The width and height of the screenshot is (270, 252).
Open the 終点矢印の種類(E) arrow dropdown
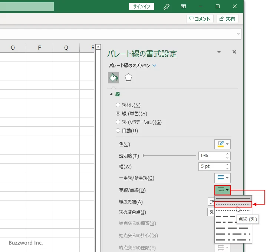[x=223, y=248]
